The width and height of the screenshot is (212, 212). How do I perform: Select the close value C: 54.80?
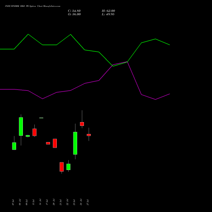point(74,11)
